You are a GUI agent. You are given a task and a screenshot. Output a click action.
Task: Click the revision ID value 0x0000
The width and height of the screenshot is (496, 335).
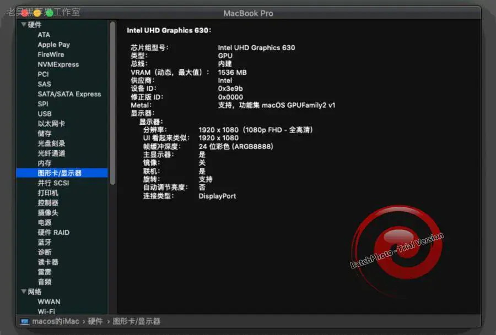tap(230, 97)
